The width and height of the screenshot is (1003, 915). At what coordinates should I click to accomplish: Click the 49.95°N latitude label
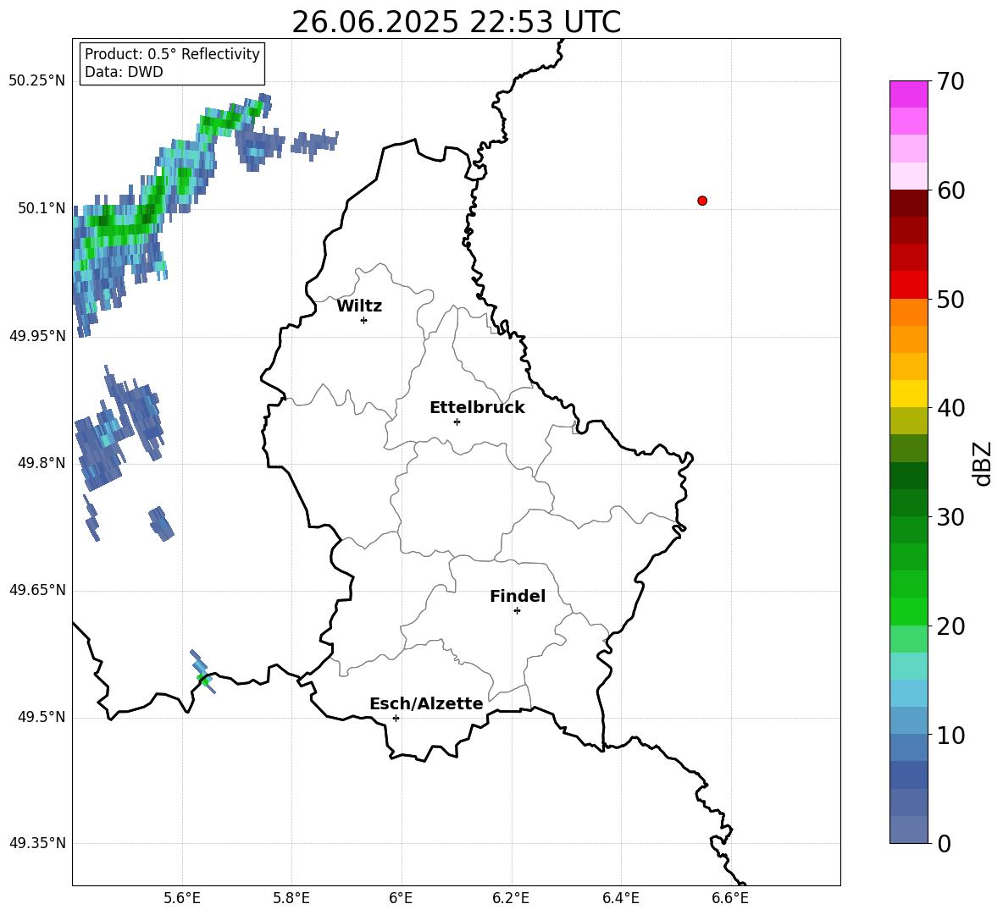(37, 336)
